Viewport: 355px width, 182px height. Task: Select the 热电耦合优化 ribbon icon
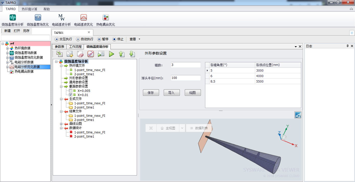[106, 18]
